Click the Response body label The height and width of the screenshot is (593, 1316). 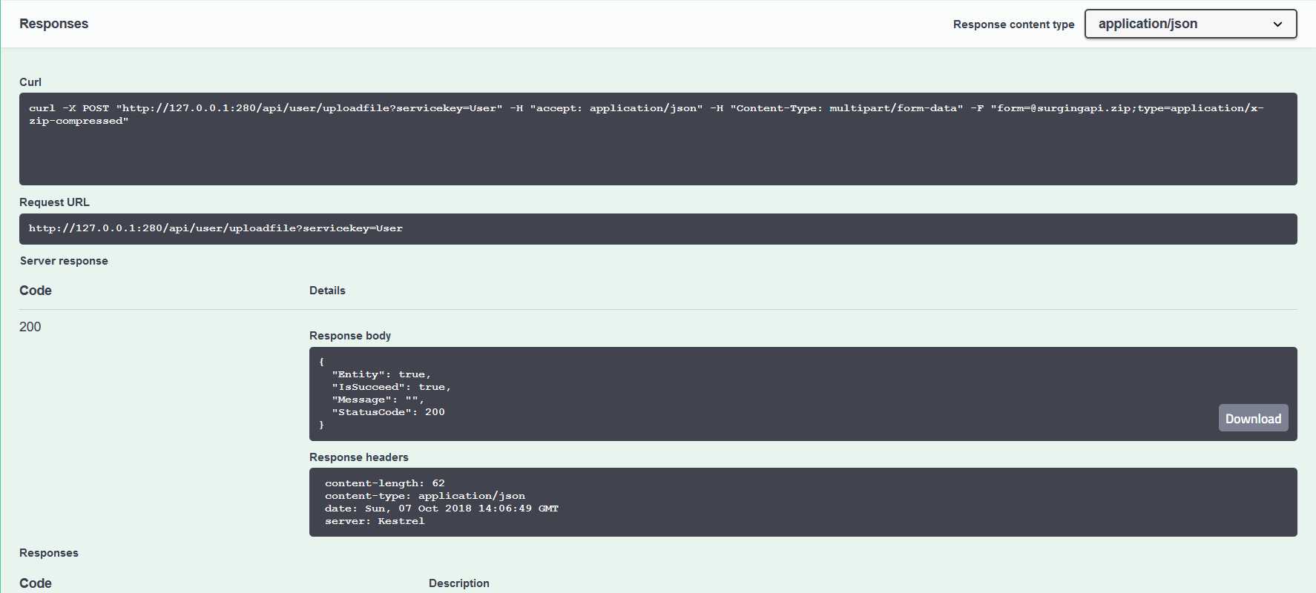coord(350,336)
